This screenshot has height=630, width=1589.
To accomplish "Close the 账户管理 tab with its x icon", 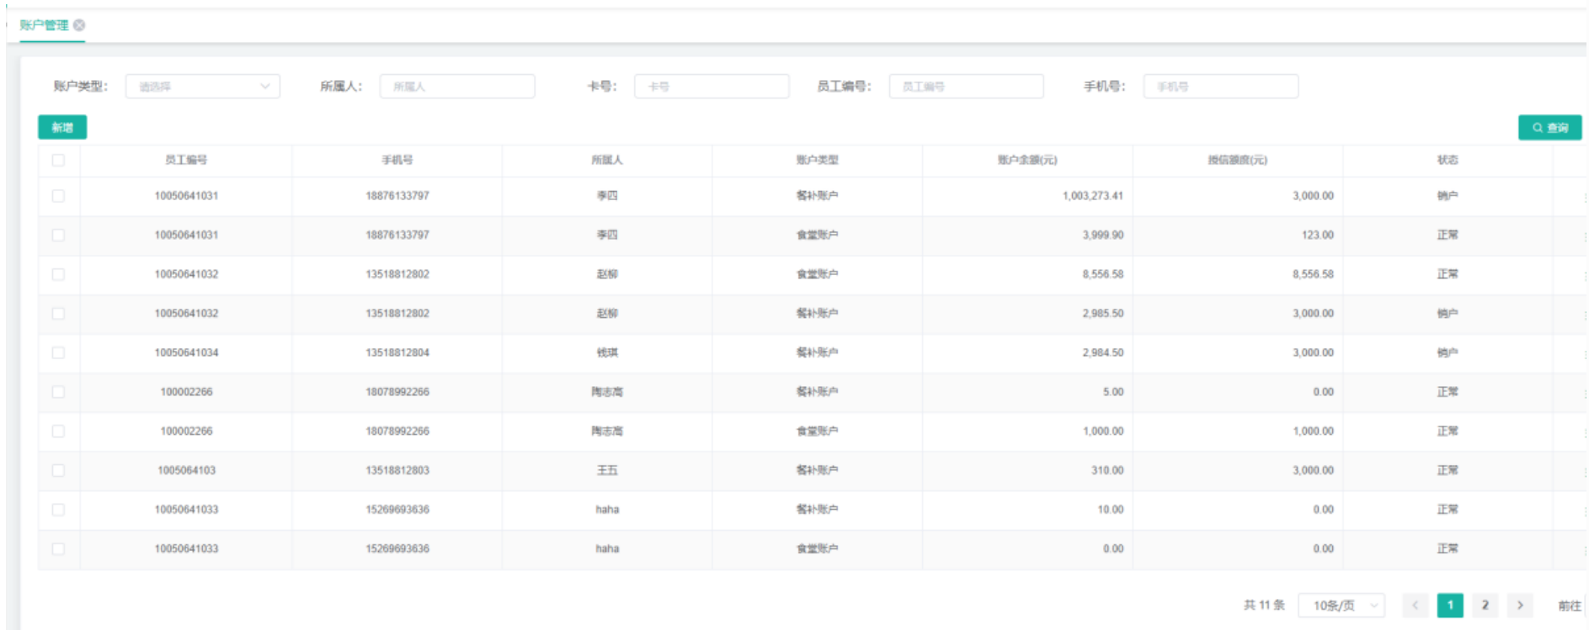I will 79,25.
